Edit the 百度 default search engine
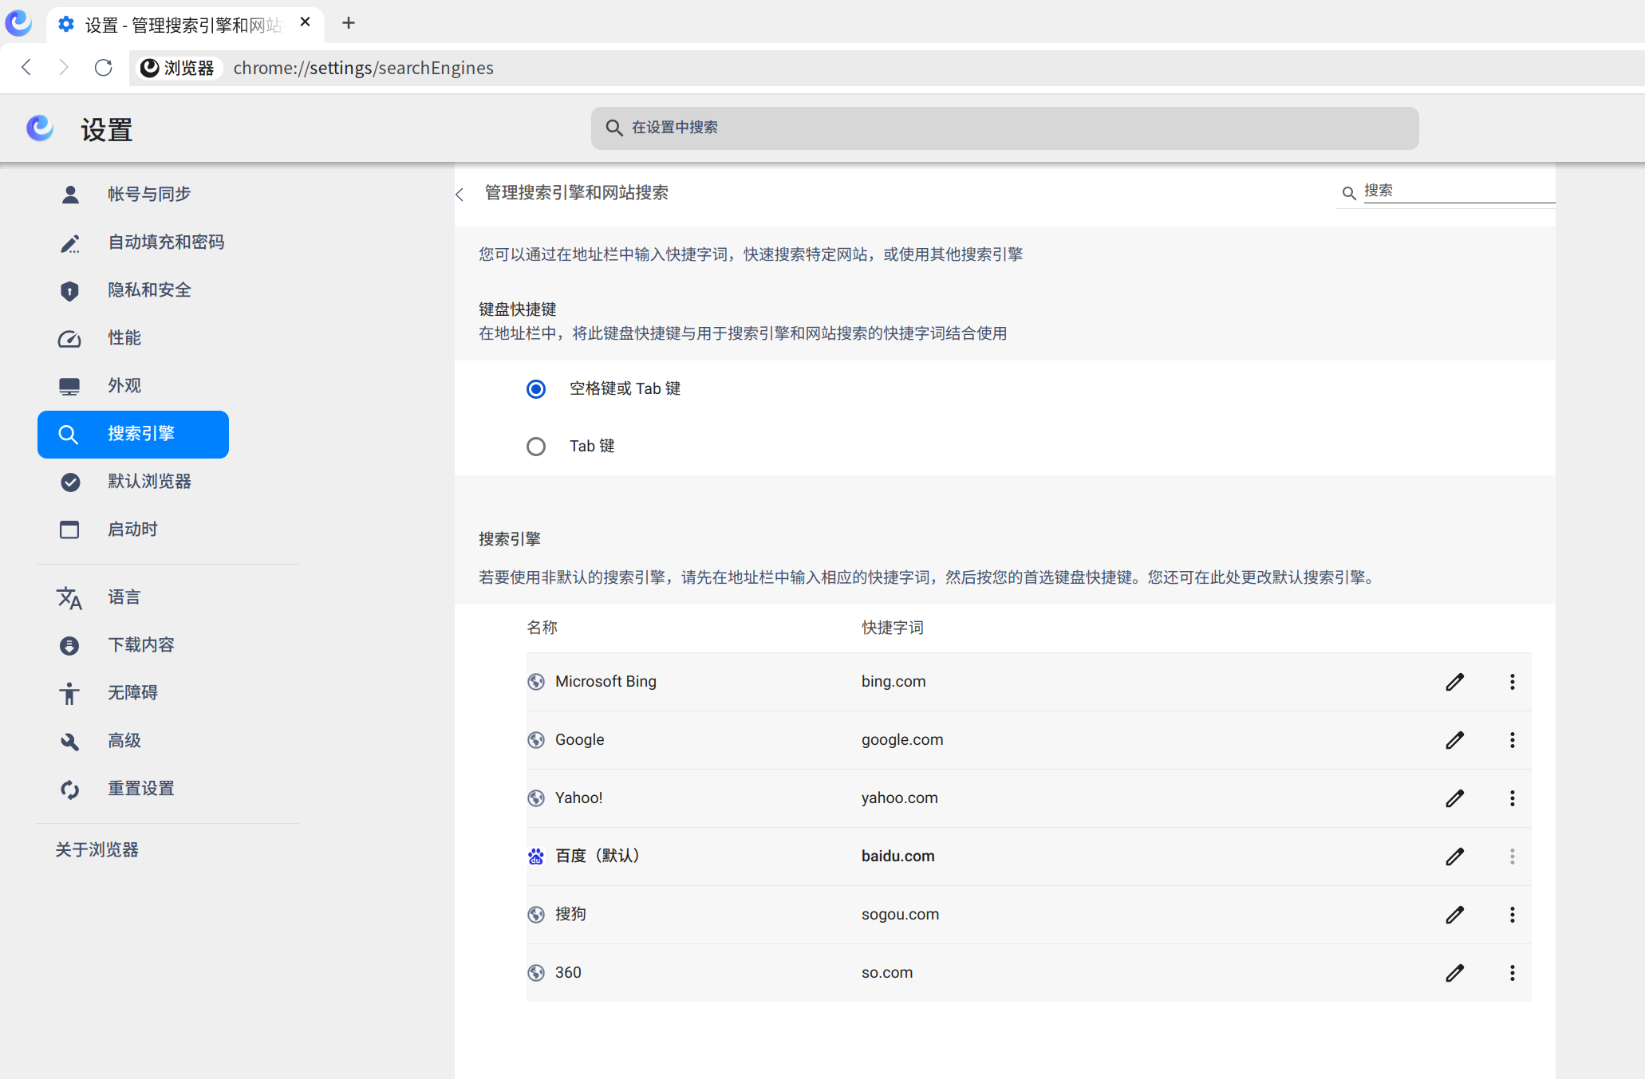 pos(1454,857)
